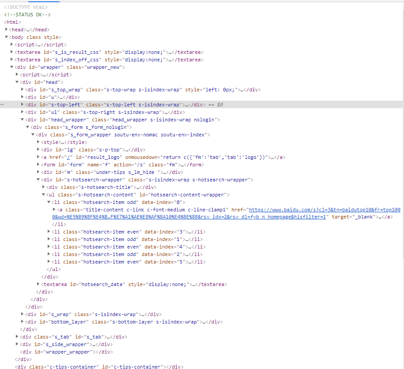Collapse div id s-hotsearch-wrapper node
The width and height of the screenshot is (404, 369).
coord(38,179)
